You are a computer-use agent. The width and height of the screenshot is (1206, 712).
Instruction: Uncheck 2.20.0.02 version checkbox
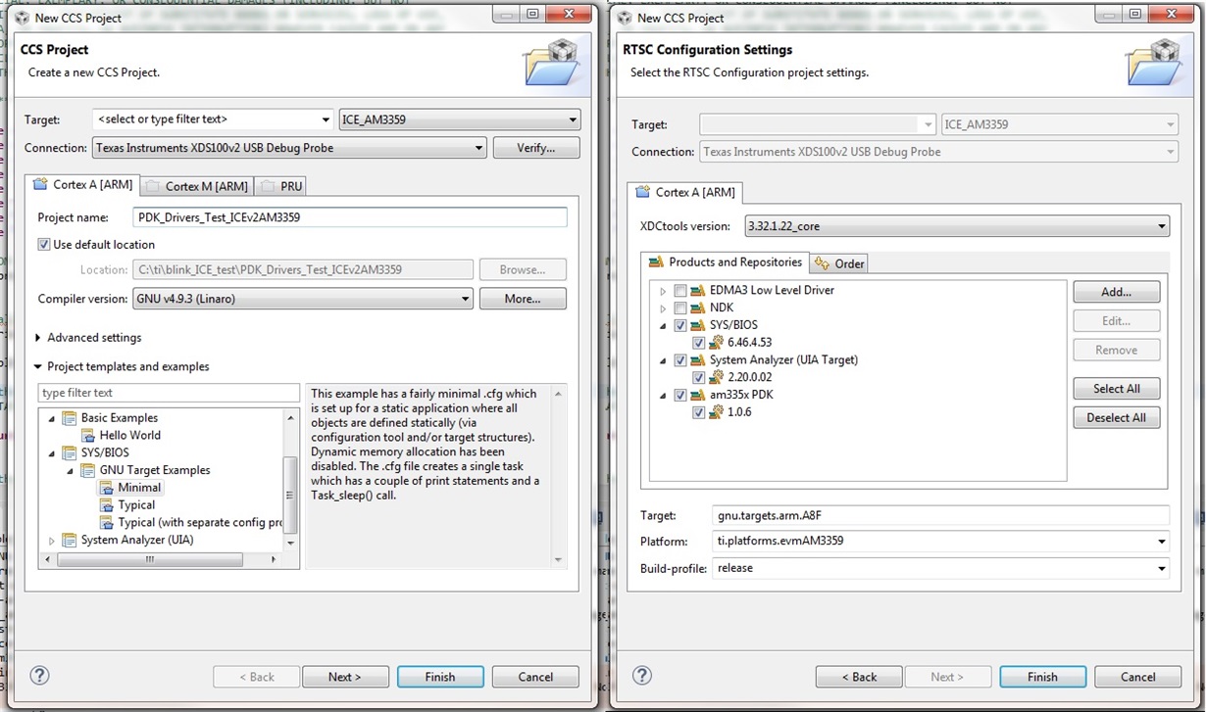[x=698, y=378]
